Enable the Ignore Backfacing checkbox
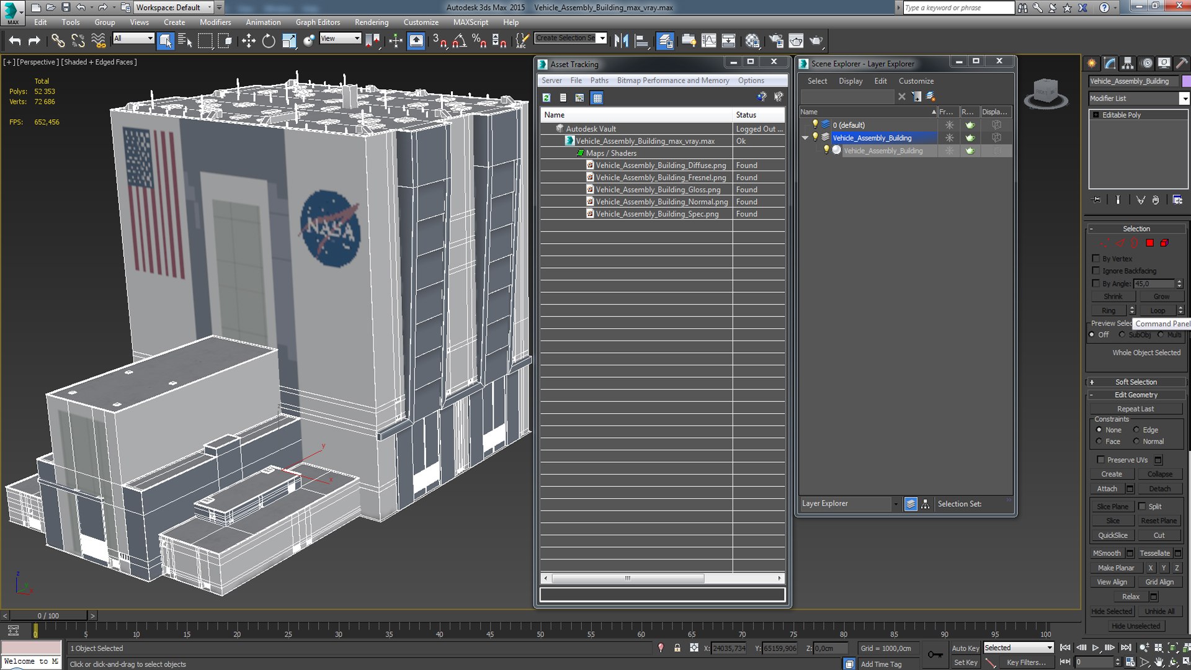 [1096, 270]
